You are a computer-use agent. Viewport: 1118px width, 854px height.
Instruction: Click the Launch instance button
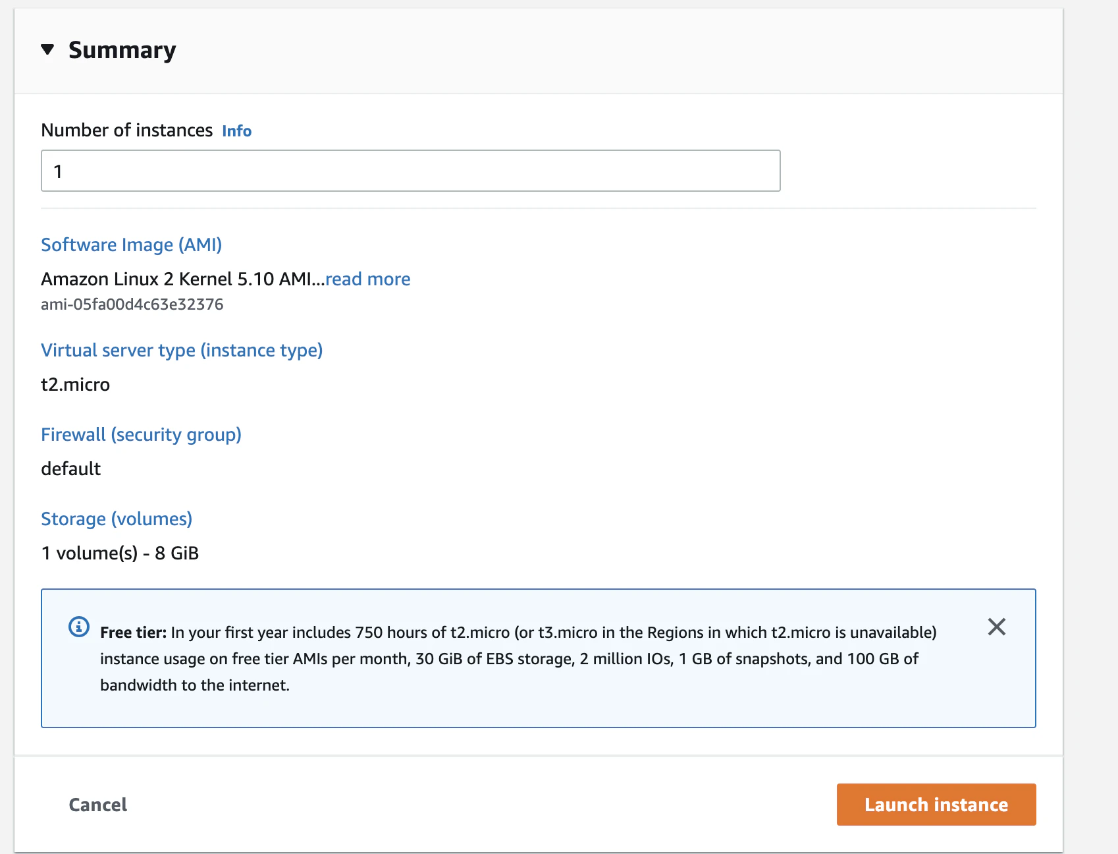click(x=936, y=805)
